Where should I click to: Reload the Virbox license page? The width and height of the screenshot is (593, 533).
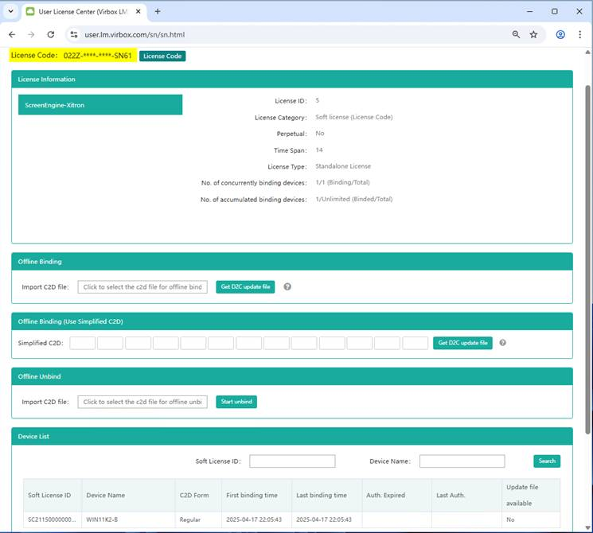pos(51,34)
